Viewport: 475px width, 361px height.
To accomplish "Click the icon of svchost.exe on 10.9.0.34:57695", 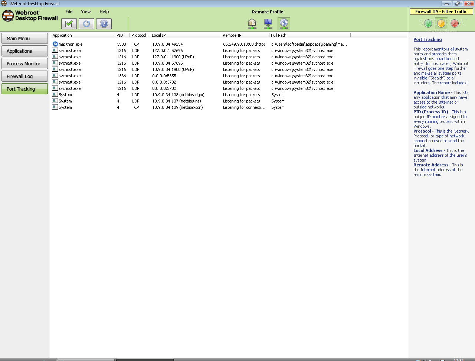I will (55, 63).
